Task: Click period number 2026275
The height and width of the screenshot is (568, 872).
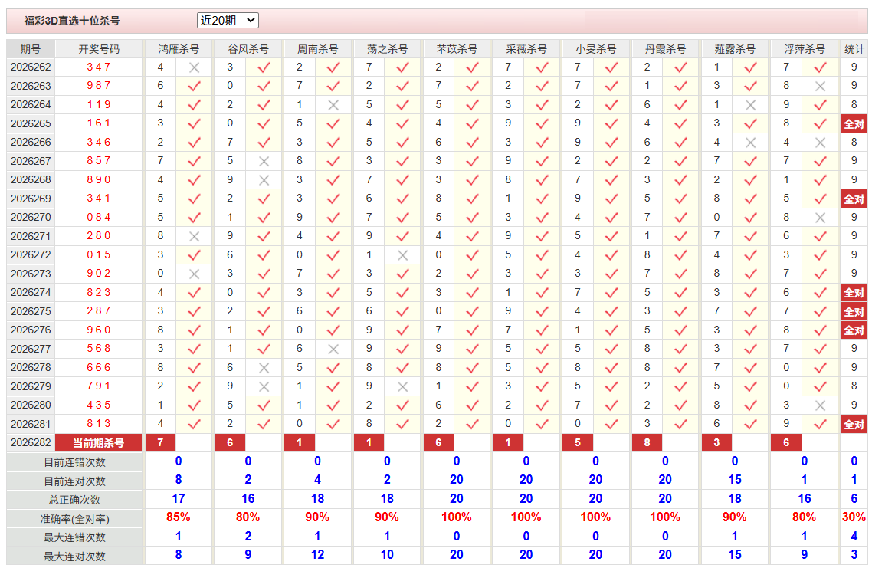Action: click(x=31, y=311)
